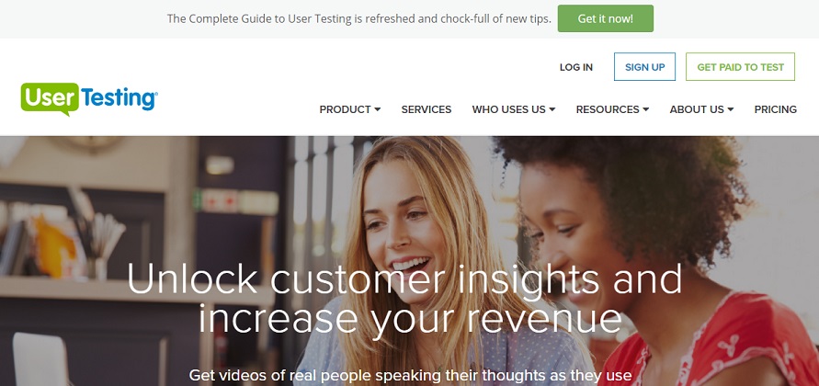Click the green User speech-bubble logo
Image resolution: width=819 pixels, height=386 pixels.
coord(50,97)
